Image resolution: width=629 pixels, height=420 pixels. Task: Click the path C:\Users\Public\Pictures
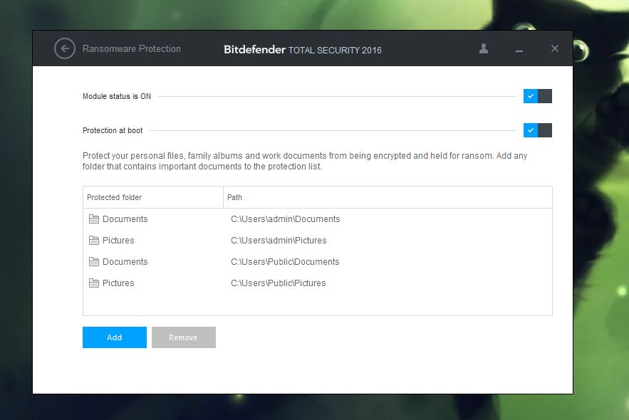click(x=278, y=283)
